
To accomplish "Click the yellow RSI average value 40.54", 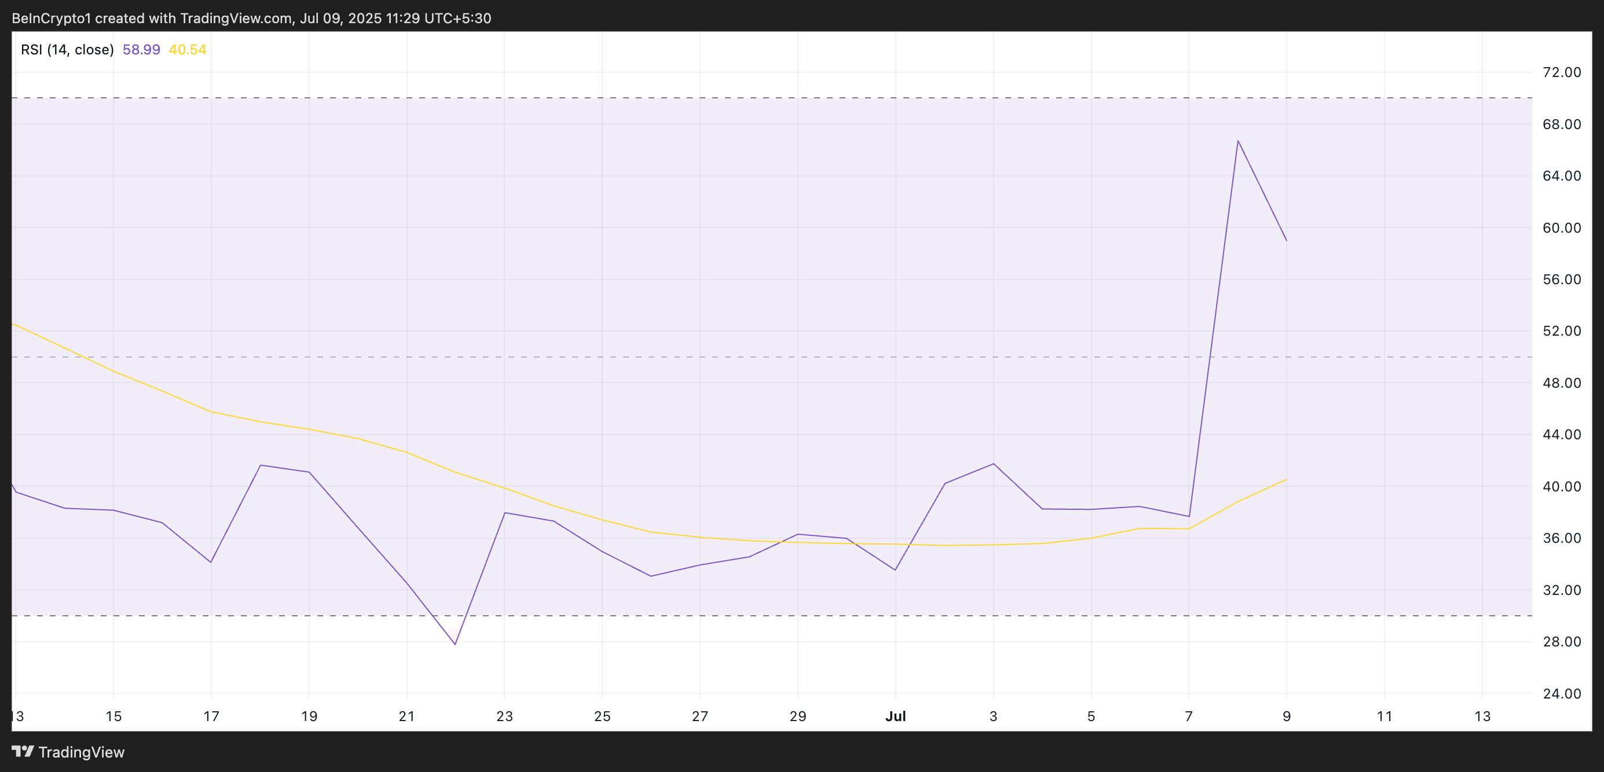I will tap(188, 50).
